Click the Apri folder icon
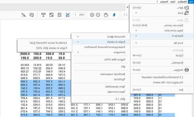 click(187, 8)
